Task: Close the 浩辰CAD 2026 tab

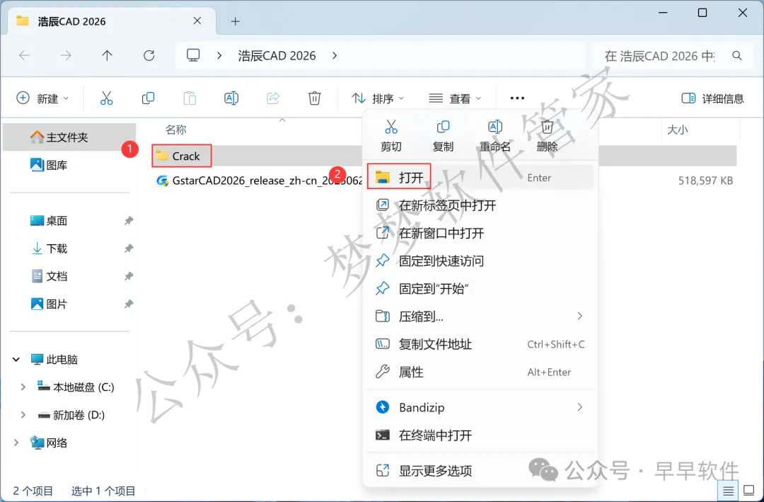Action: pos(197,21)
